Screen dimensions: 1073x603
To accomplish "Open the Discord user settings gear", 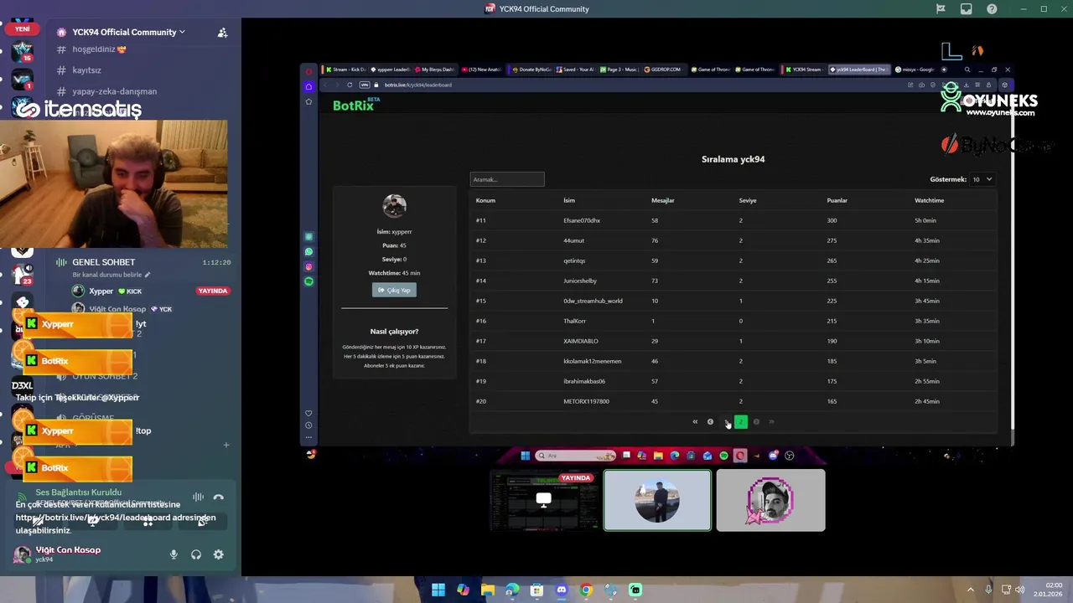I will pos(219,554).
